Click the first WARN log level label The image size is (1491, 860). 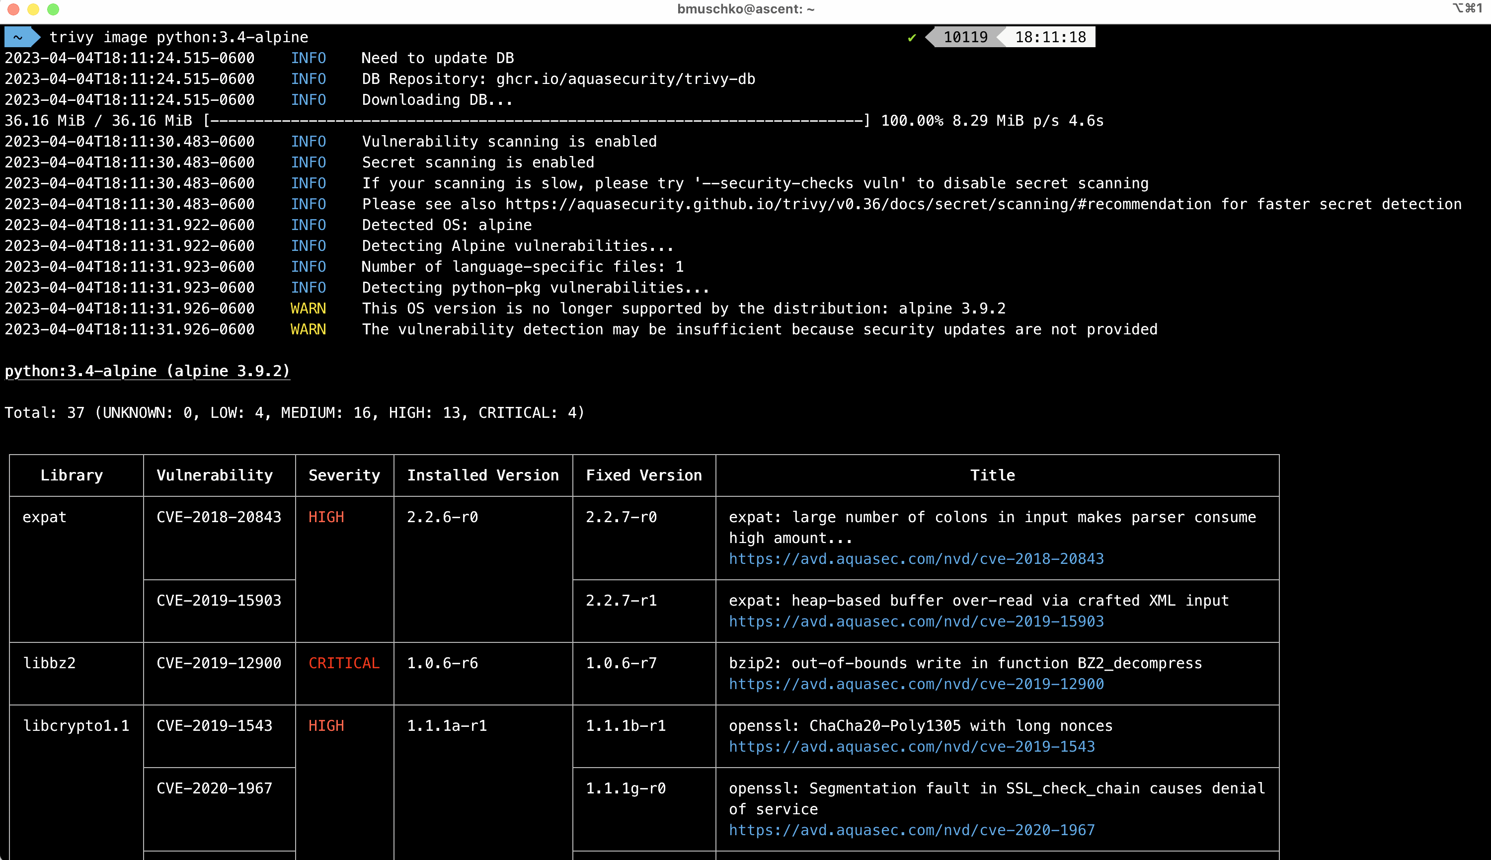[308, 309]
